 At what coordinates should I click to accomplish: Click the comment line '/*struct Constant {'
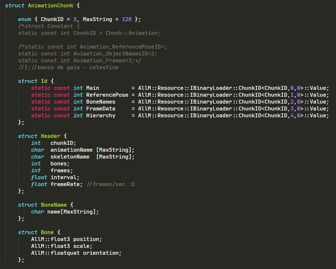click(49, 26)
